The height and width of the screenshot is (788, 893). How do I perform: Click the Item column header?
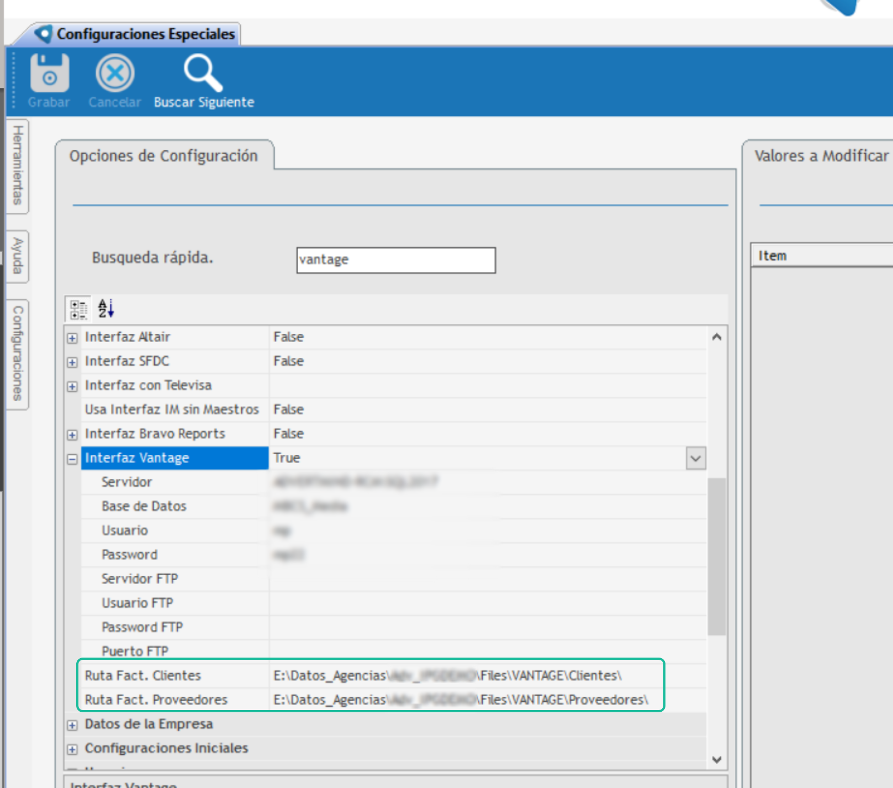(822, 255)
